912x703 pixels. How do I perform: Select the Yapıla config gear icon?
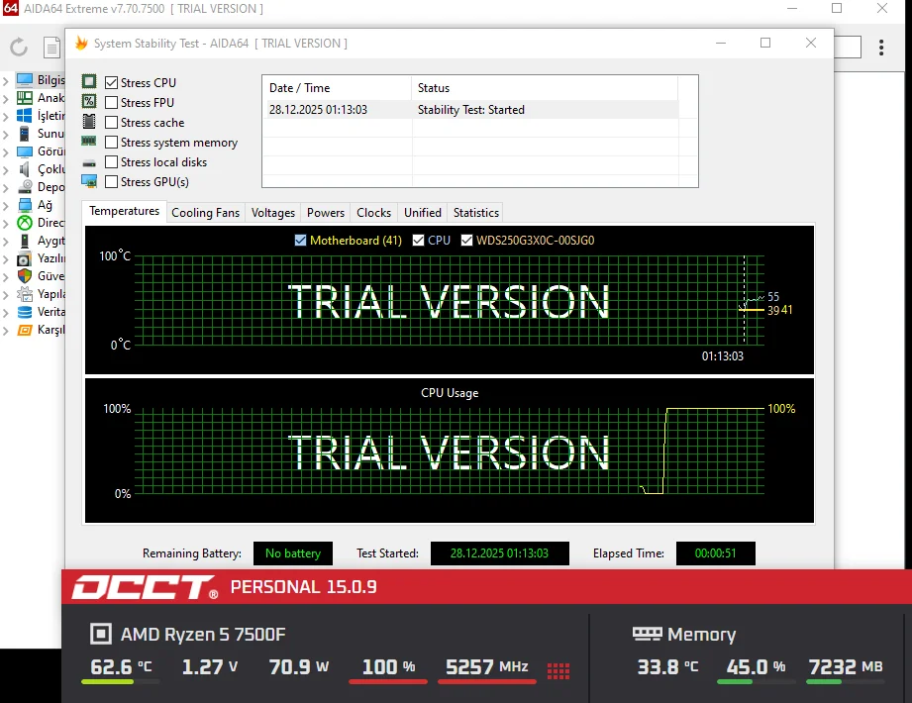[25, 294]
